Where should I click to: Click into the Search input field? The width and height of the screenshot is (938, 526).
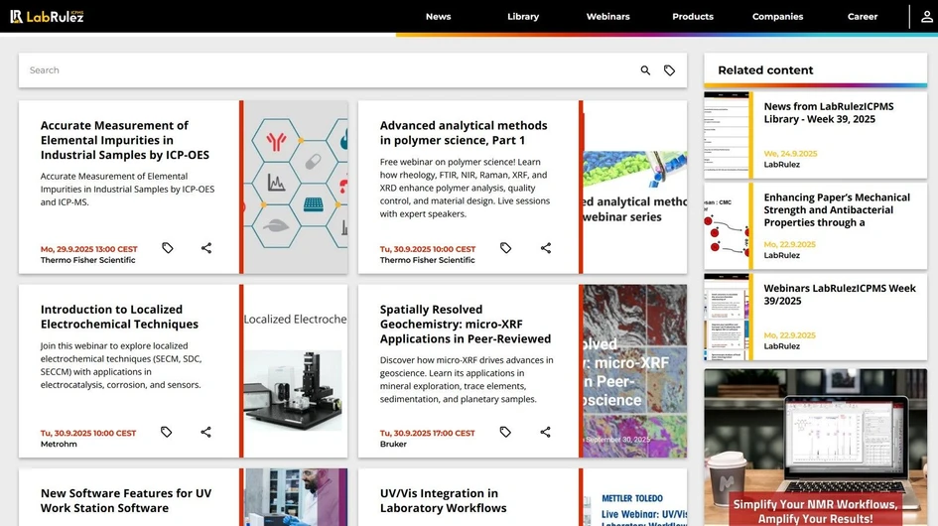pyautogui.click(x=328, y=70)
